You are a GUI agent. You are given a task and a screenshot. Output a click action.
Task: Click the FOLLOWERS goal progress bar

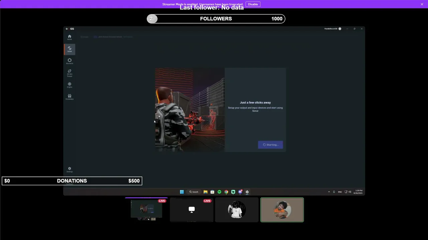tap(216, 19)
